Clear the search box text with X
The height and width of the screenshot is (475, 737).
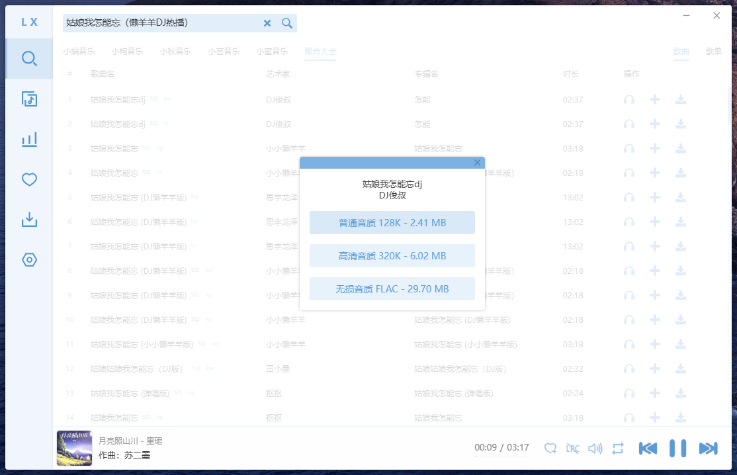coord(267,23)
